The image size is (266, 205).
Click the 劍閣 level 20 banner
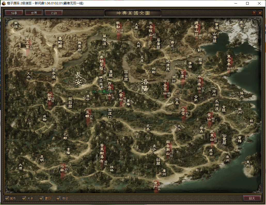click(50, 98)
